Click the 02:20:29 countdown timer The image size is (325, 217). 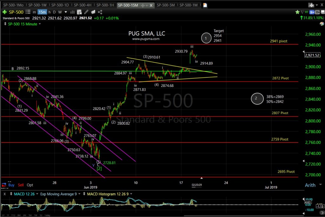[197, 185]
